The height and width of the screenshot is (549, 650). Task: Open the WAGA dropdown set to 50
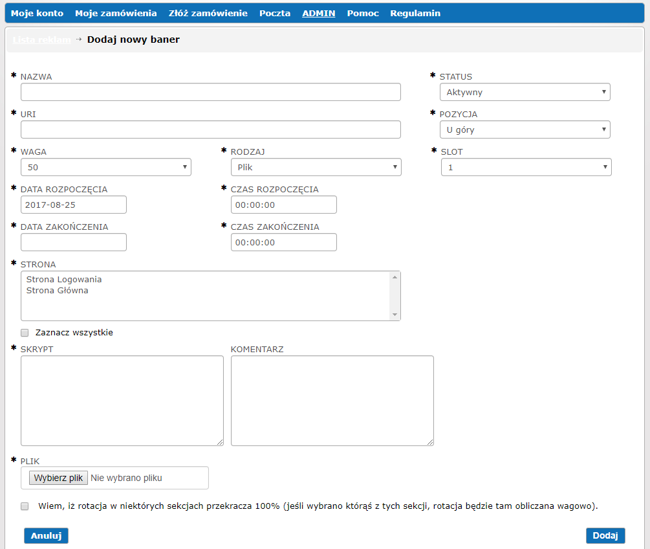pos(106,167)
